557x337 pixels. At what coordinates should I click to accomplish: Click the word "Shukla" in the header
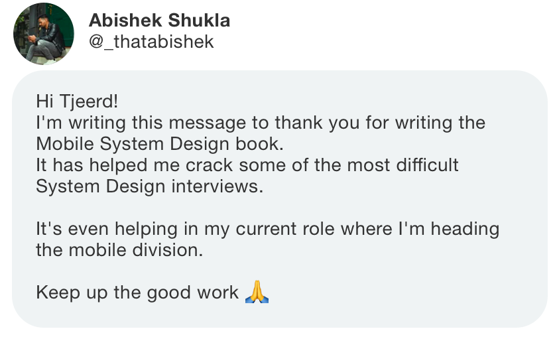point(199,21)
